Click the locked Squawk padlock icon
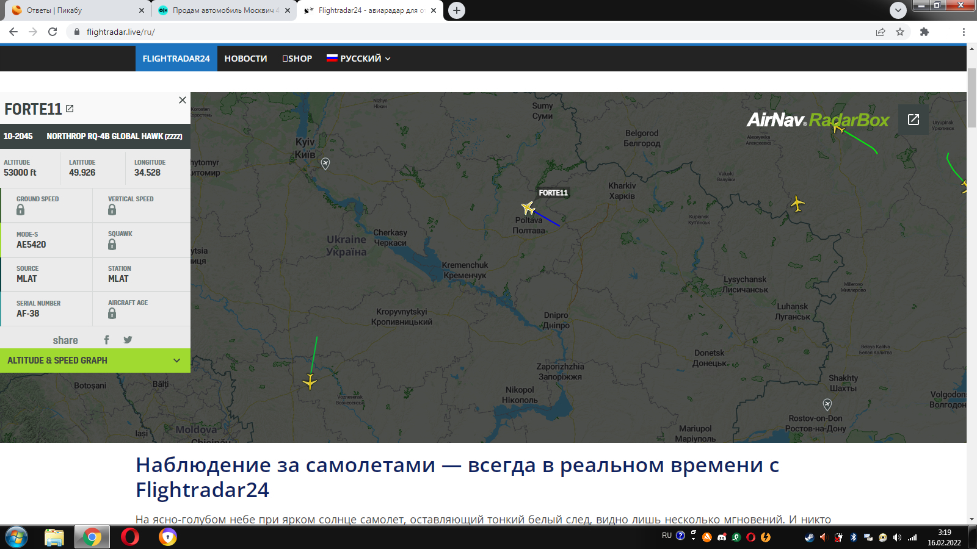977x549 pixels. [x=112, y=245]
